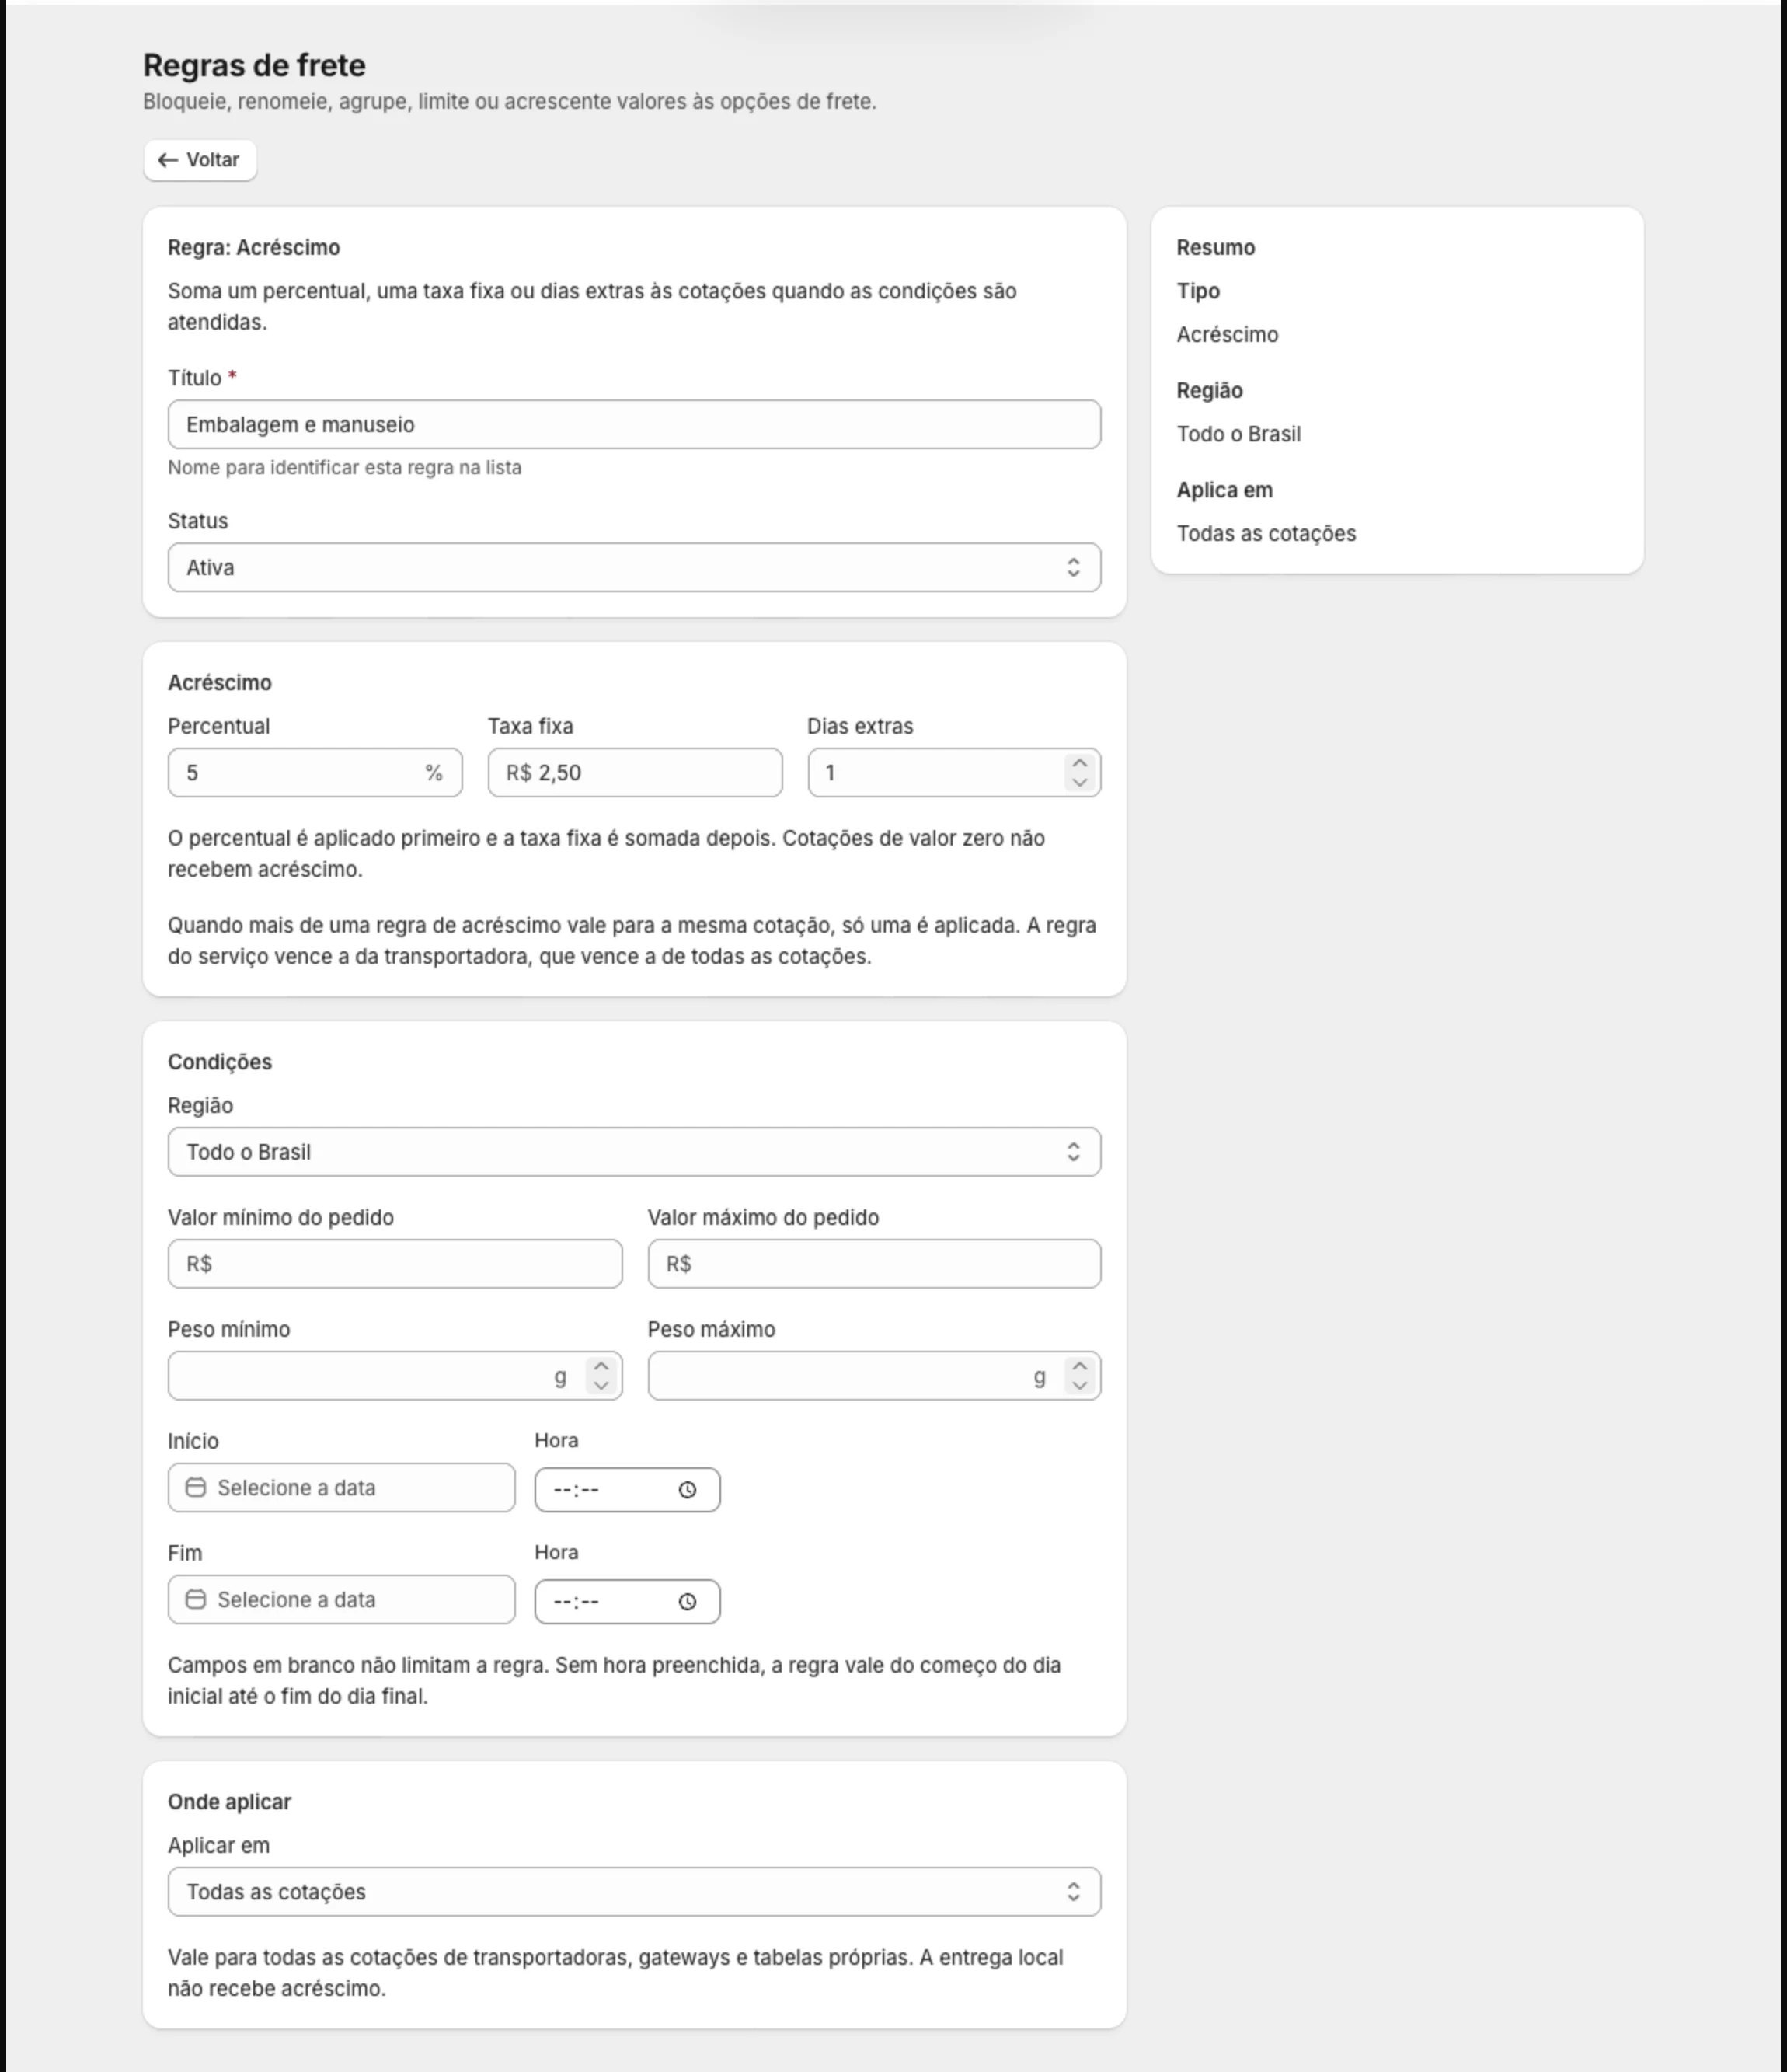Focus the Peso mínimo input
Image resolution: width=1787 pixels, height=2072 pixels.
tap(395, 1376)
